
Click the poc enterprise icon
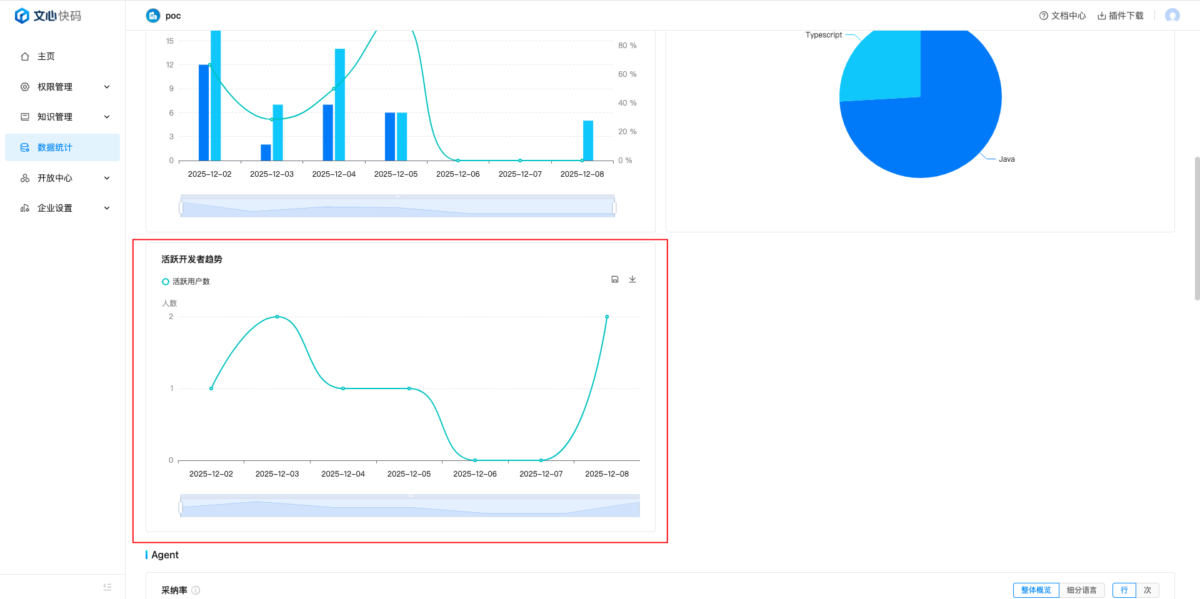153,16
